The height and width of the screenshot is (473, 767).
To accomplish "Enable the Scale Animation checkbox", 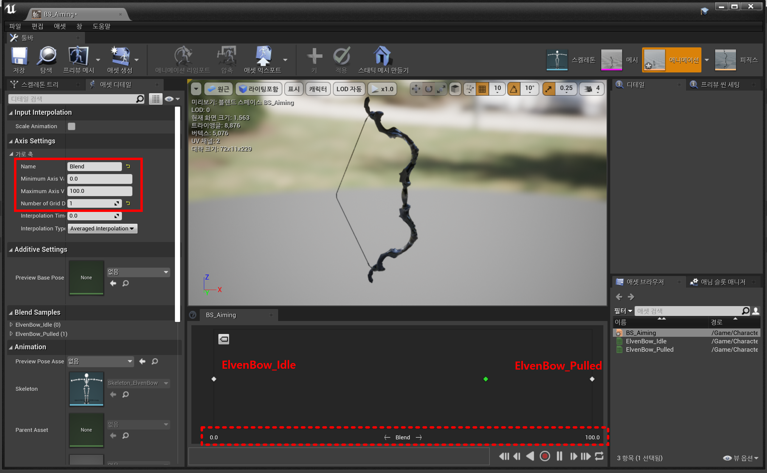I will point(71,126).
